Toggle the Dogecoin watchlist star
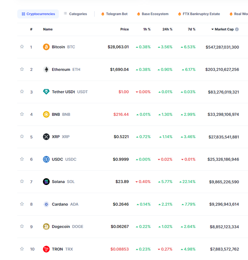This screenshot has width=248, height=260. pyautogui.click(x=22, y=226)
